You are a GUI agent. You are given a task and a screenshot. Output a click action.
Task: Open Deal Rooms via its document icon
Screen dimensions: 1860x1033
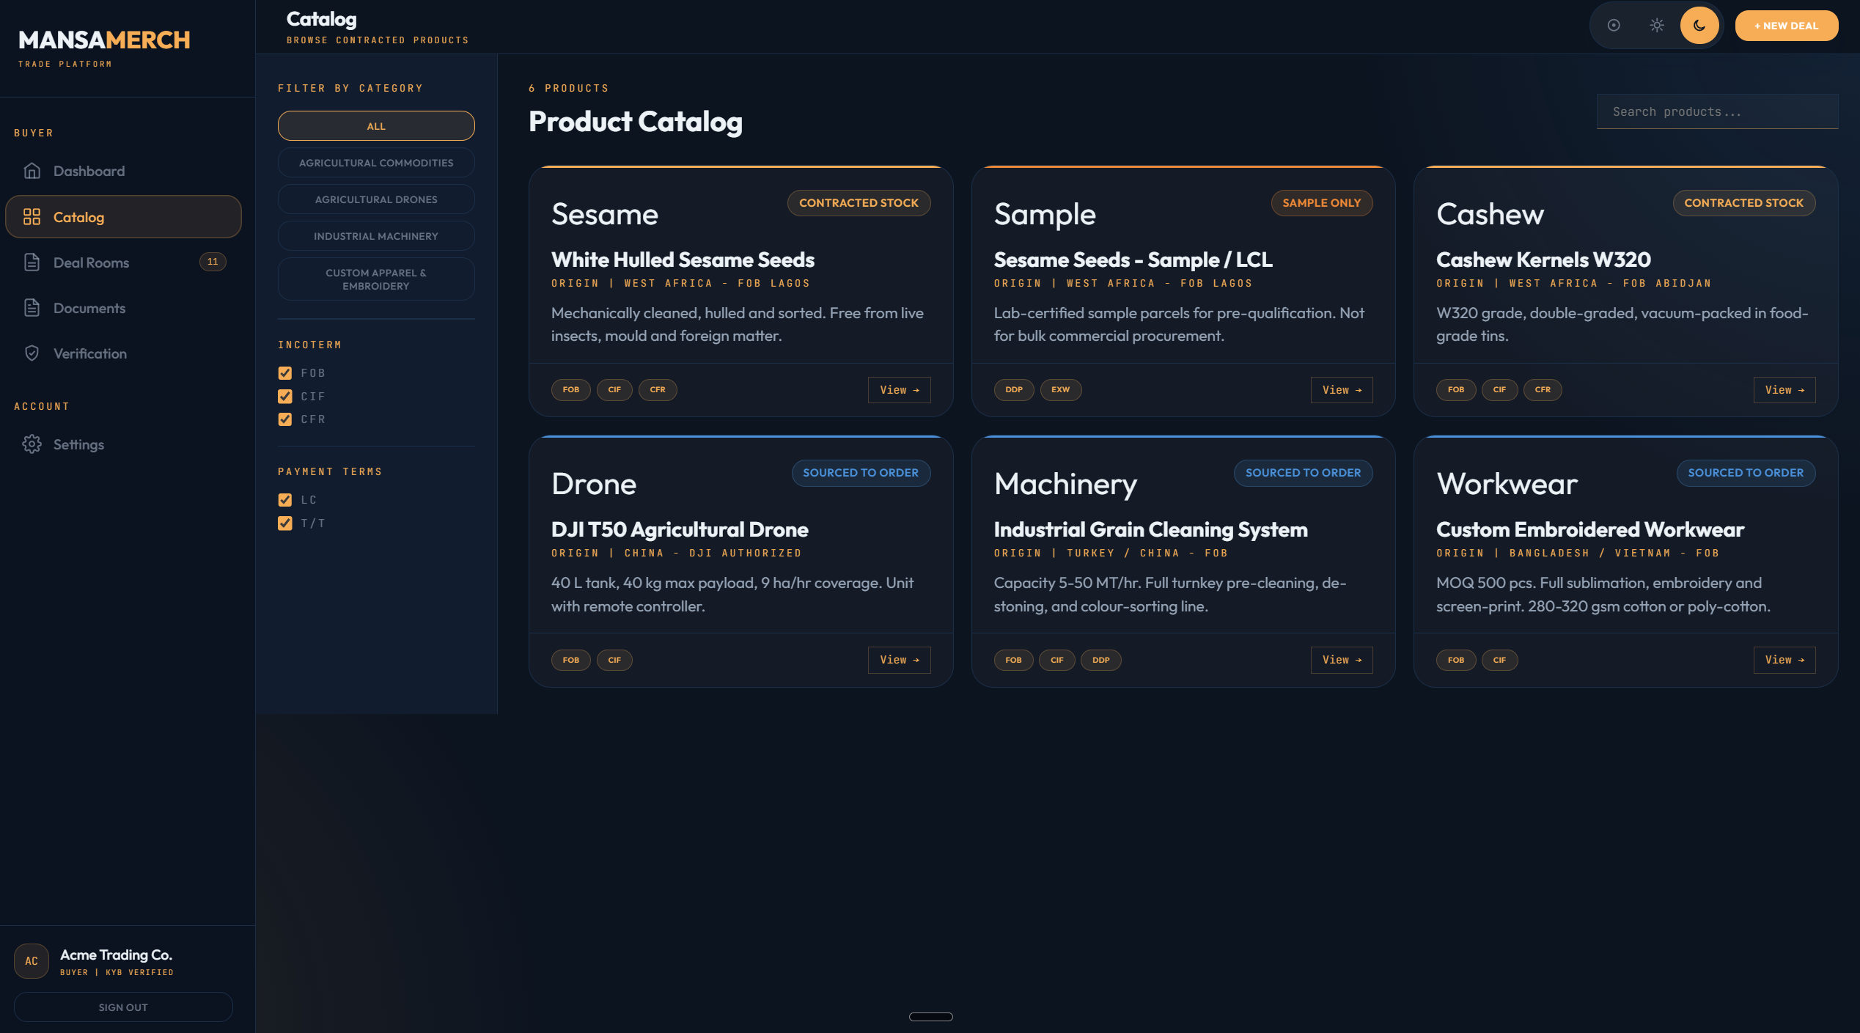[x=32, y=262]
